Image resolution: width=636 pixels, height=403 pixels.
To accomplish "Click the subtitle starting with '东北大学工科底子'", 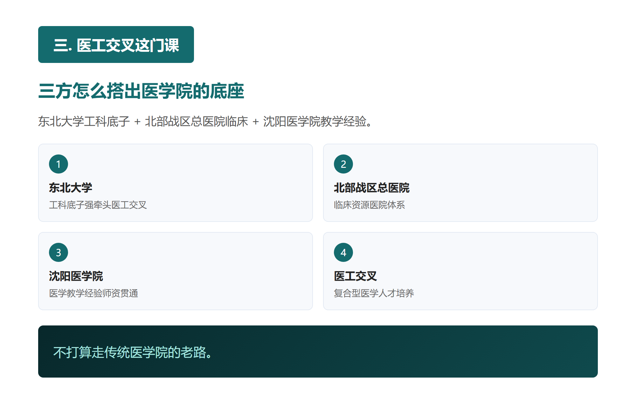I will (205, 121).
